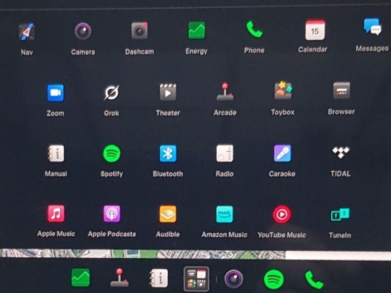Screen dimensions: 391x293
Task: Open the Calendar app showing 15
Action: pyautogui.click(x=315, y=30)
